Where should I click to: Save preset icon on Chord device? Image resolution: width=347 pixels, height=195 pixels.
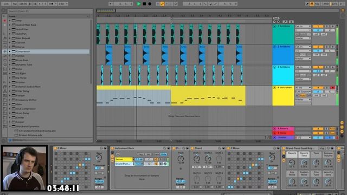point(223,148)
